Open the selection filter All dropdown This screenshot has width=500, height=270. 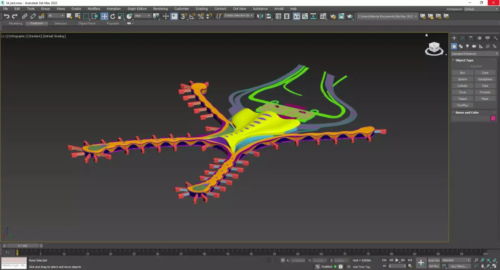pos(56,16)
